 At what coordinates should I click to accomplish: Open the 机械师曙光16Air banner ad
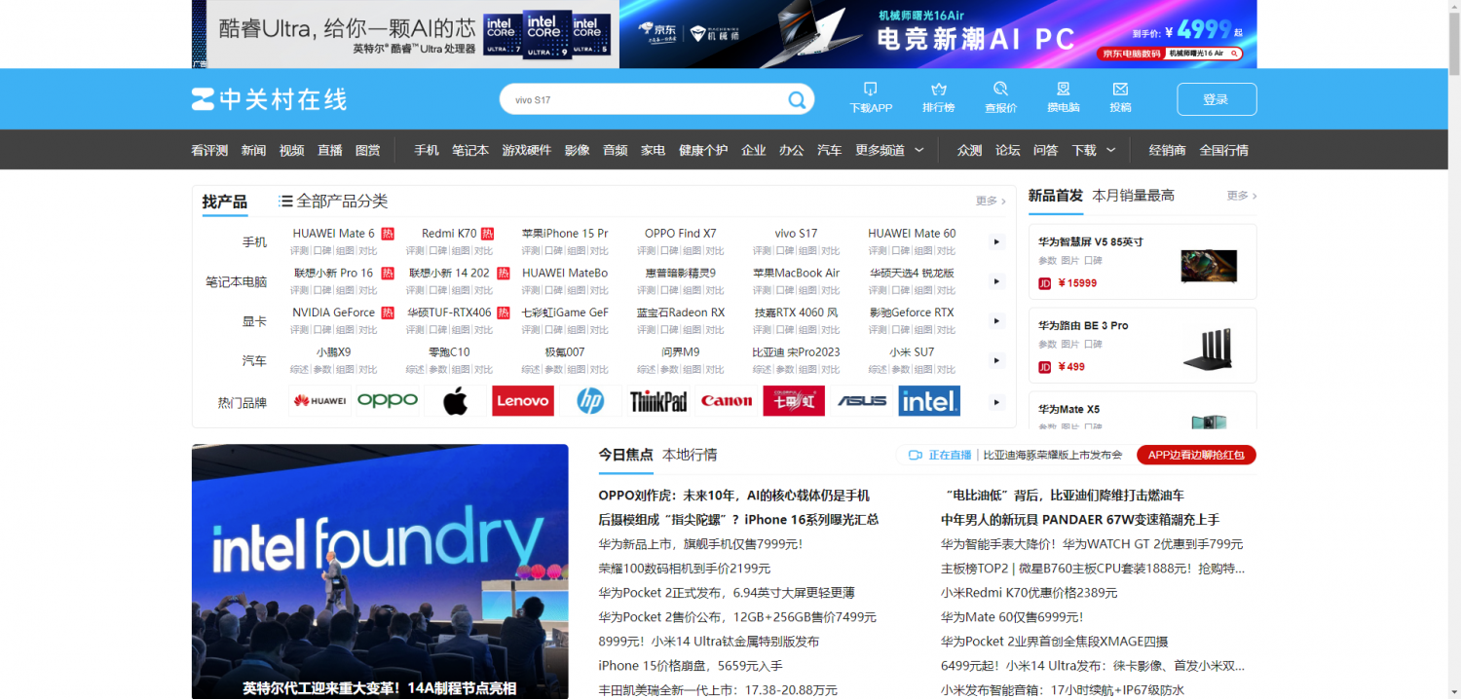tap(938, 34)
